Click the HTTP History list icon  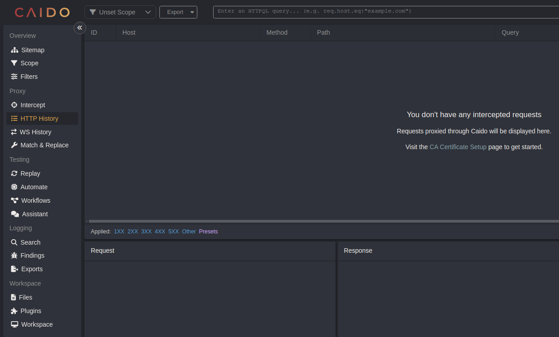14,118
